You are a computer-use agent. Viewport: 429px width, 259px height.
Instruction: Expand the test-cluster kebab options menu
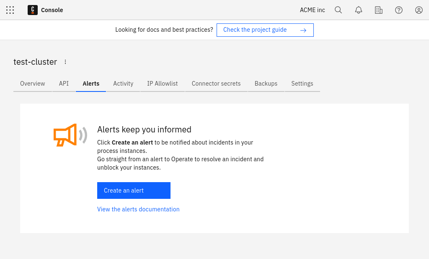(65, 62)
